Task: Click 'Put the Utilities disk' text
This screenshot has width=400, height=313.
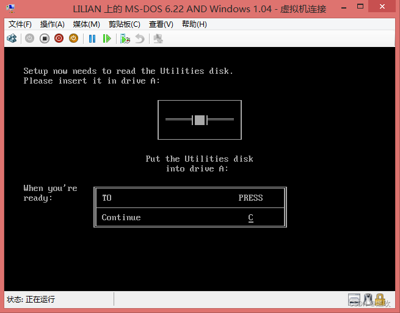Action: coord(199,159)
